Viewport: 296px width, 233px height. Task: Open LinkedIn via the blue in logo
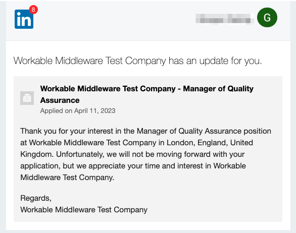coord(24,19)
